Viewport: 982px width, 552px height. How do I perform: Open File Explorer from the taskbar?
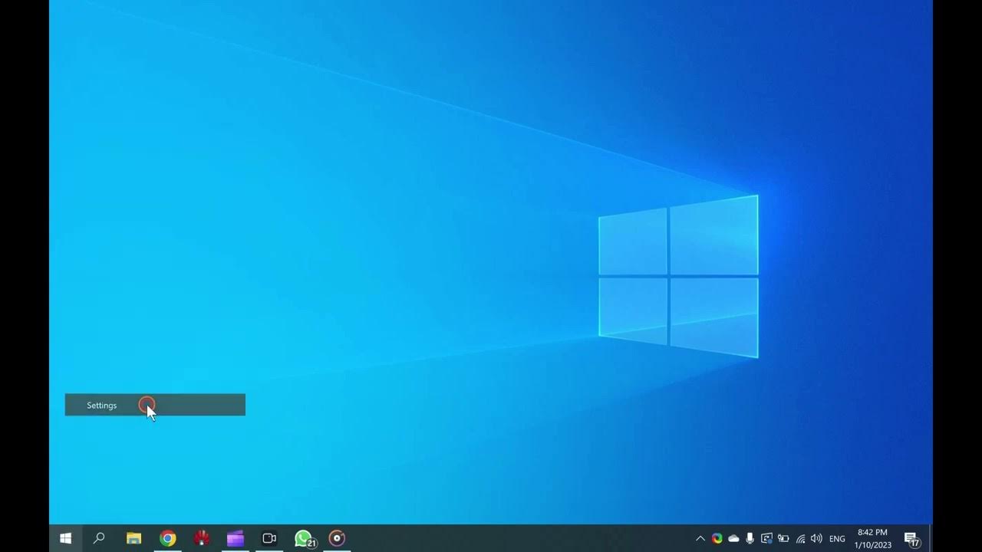(133, 538)
